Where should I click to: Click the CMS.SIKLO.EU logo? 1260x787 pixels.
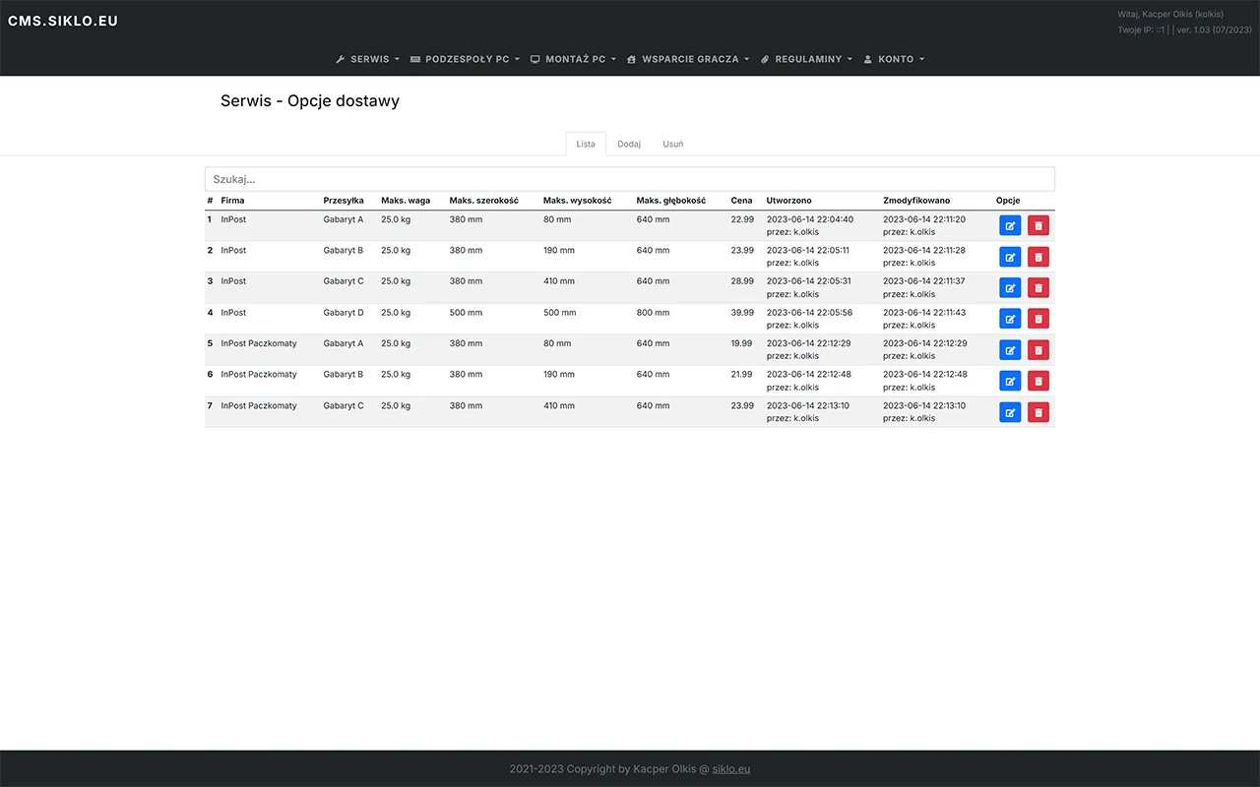click(62, 20)
